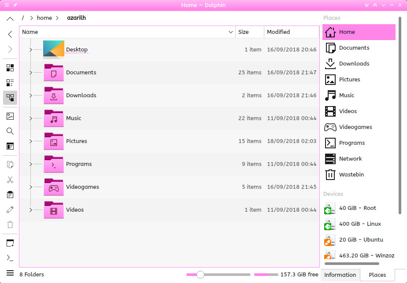
Task: Go up to parent folder arrow
Action: (10, 19)
